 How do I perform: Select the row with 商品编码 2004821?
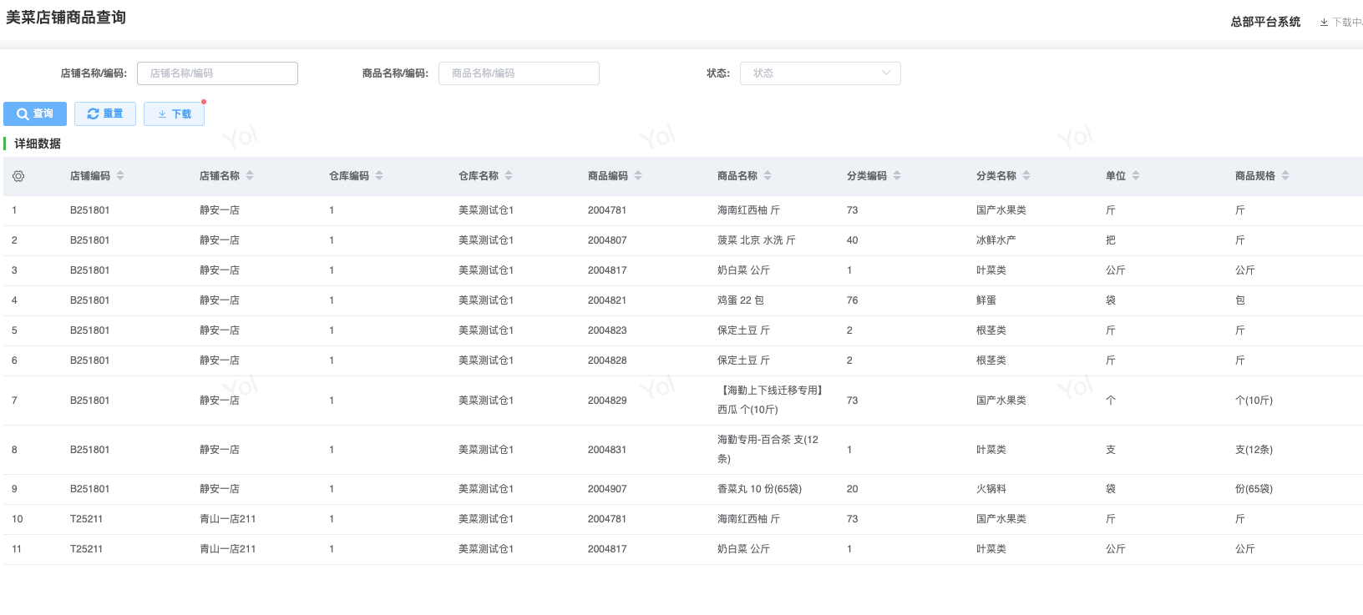click(606, 300)
